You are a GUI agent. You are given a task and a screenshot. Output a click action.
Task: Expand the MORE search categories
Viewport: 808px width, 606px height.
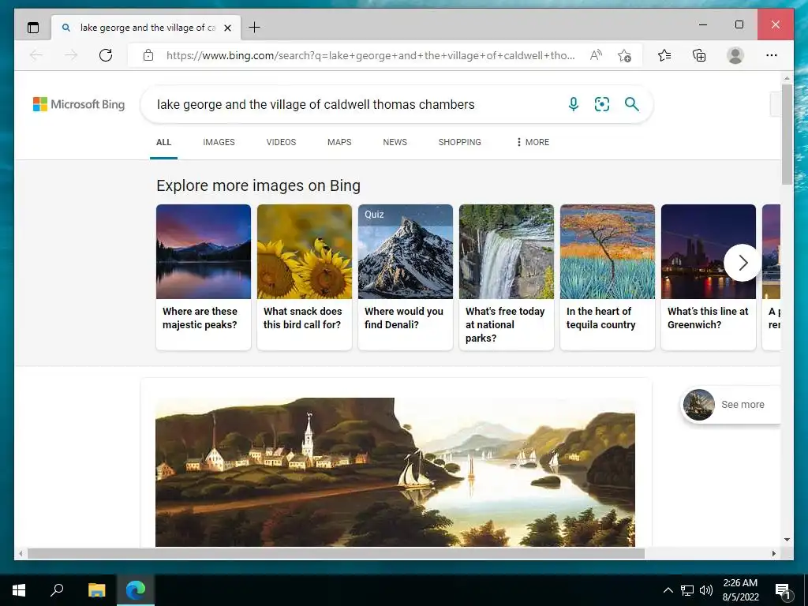(533, 142)
